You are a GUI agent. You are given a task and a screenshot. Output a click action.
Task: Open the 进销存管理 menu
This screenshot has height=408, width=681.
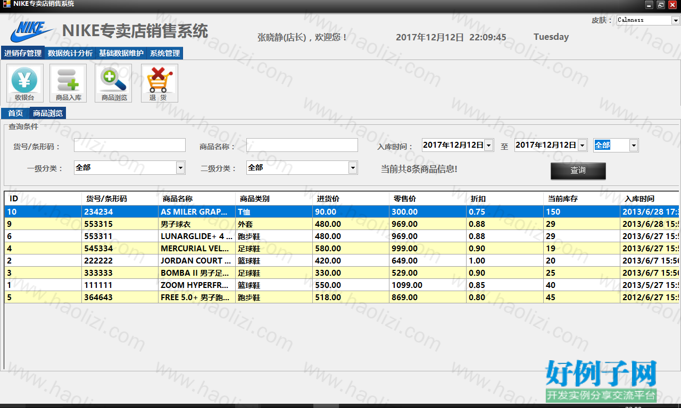pyautogui.click(x=23, y=53)
